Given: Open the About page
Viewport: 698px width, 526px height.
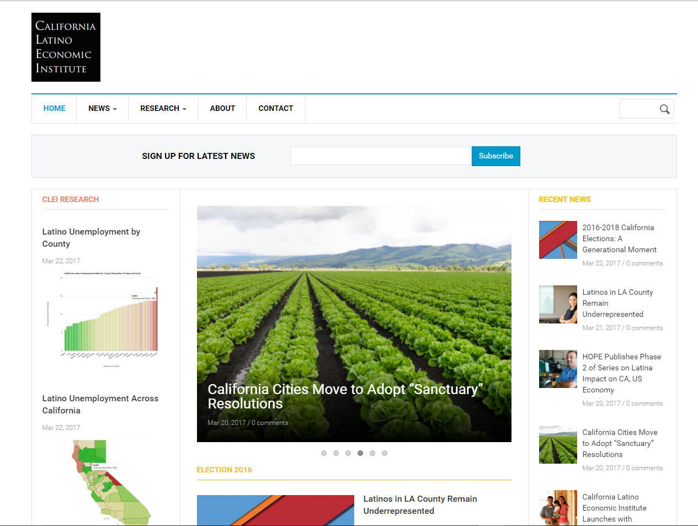Looking at the screenshot, I should pos(222,109).
